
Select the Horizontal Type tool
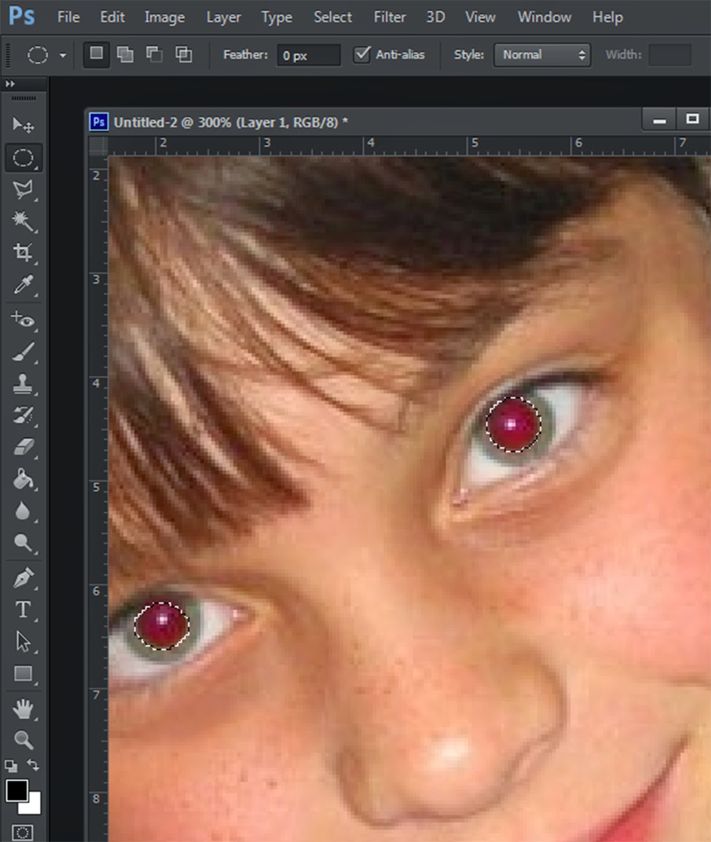point(23,610)
